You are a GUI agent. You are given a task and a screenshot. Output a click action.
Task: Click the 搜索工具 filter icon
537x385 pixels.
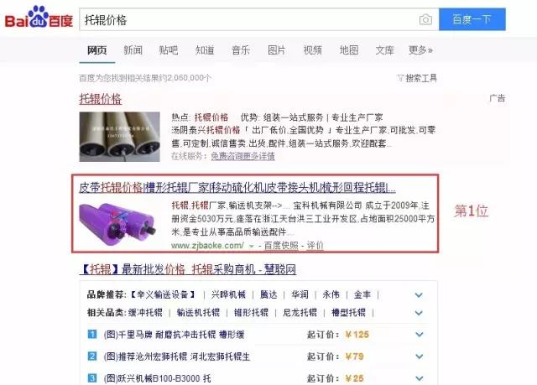tap(400, 78)
